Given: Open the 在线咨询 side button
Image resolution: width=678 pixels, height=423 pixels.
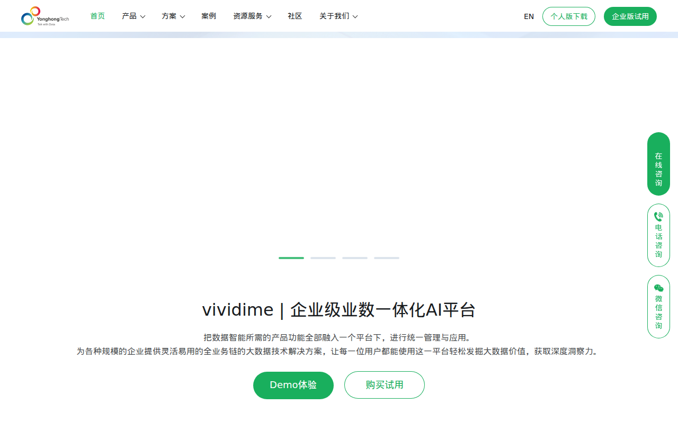Looking at the screenshot, I should pyautogui.click(x=658, y=164).
